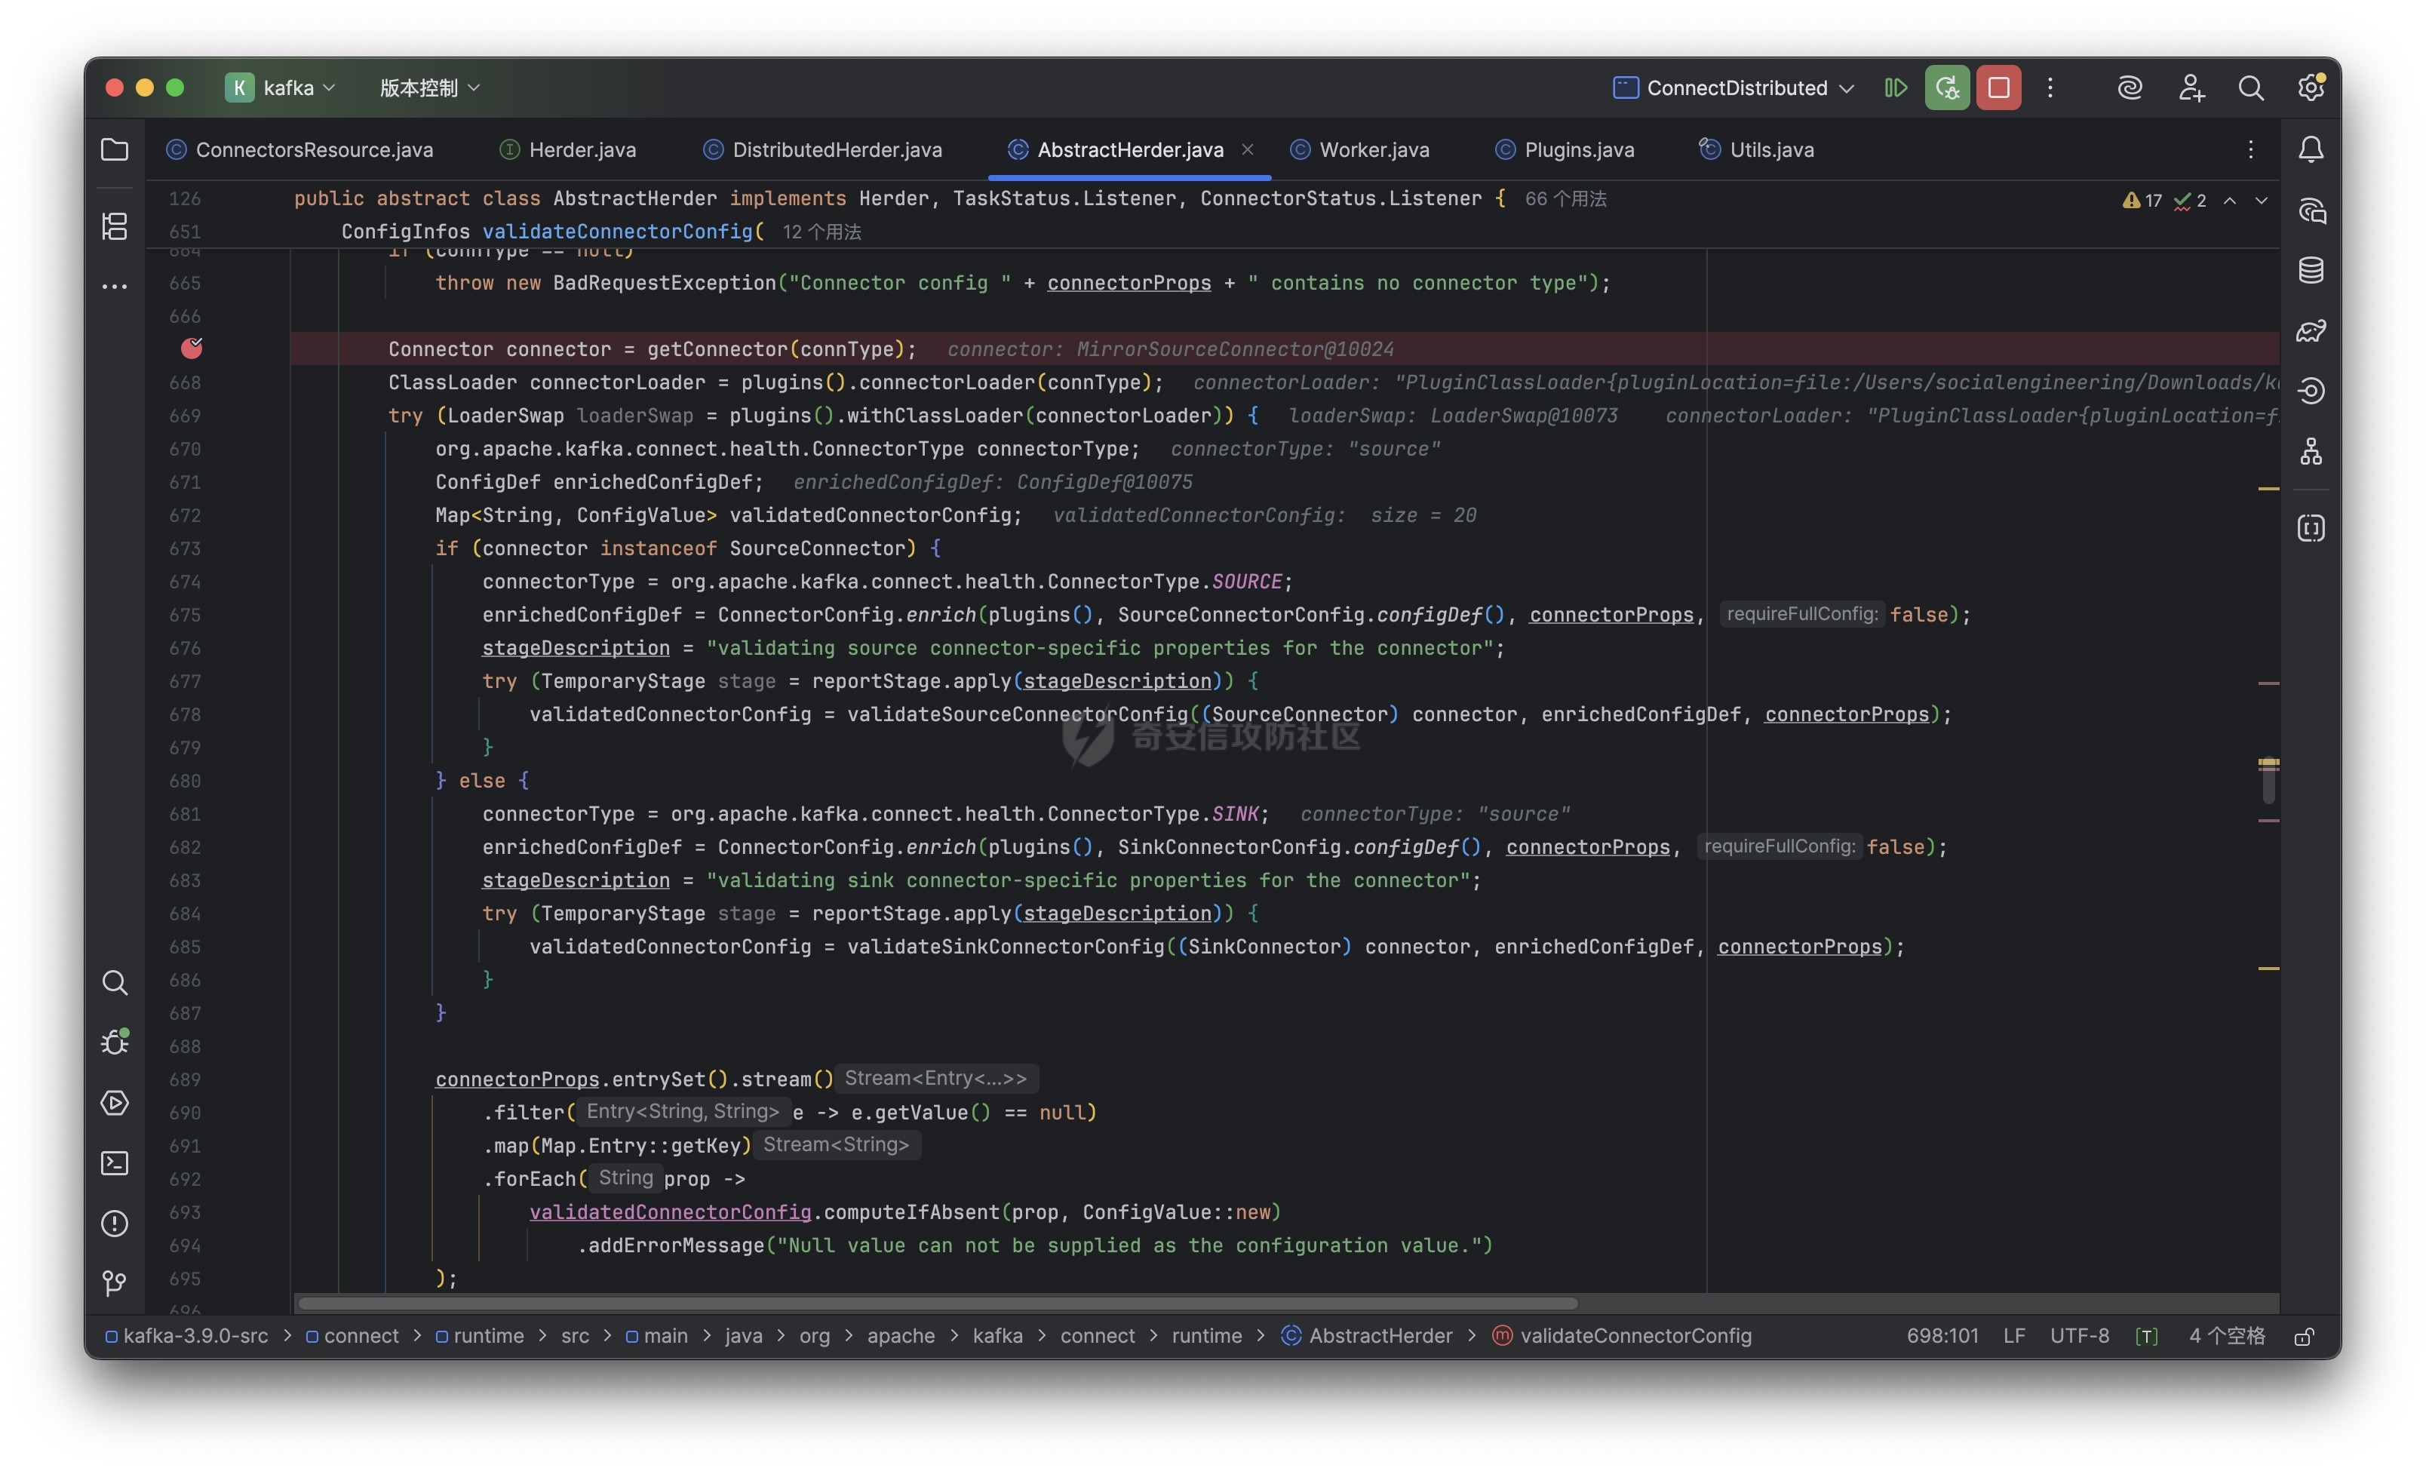Open the Project tool window folder icon
The image size is (2426, 1471).
[x=114, y=149]
